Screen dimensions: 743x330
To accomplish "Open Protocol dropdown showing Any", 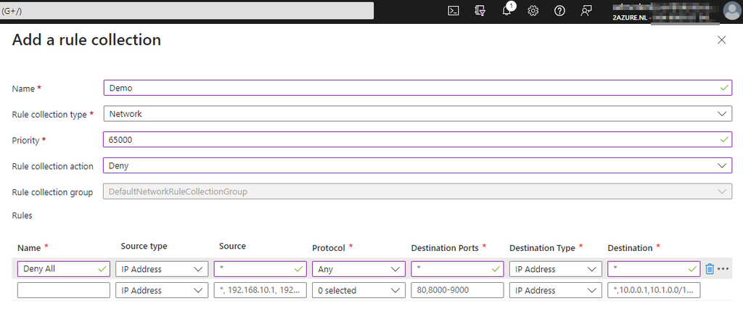I will (358, 269).
